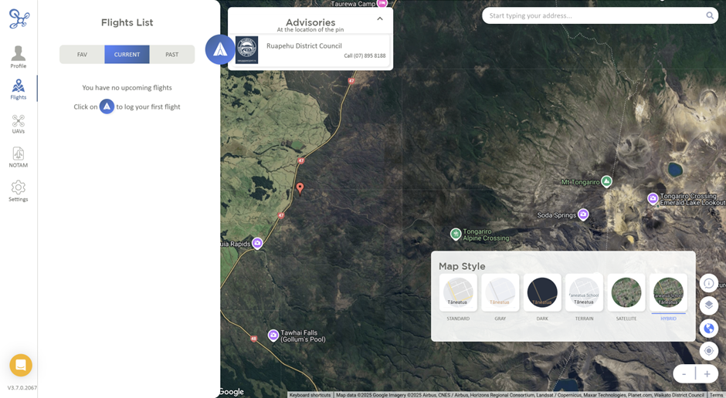
Task: Open the map layers button
Action: point(708,305)
